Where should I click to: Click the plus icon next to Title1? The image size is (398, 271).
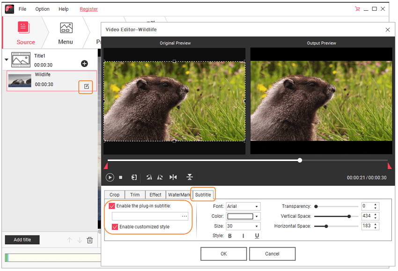pyautogui.click(x=84, y=63)
